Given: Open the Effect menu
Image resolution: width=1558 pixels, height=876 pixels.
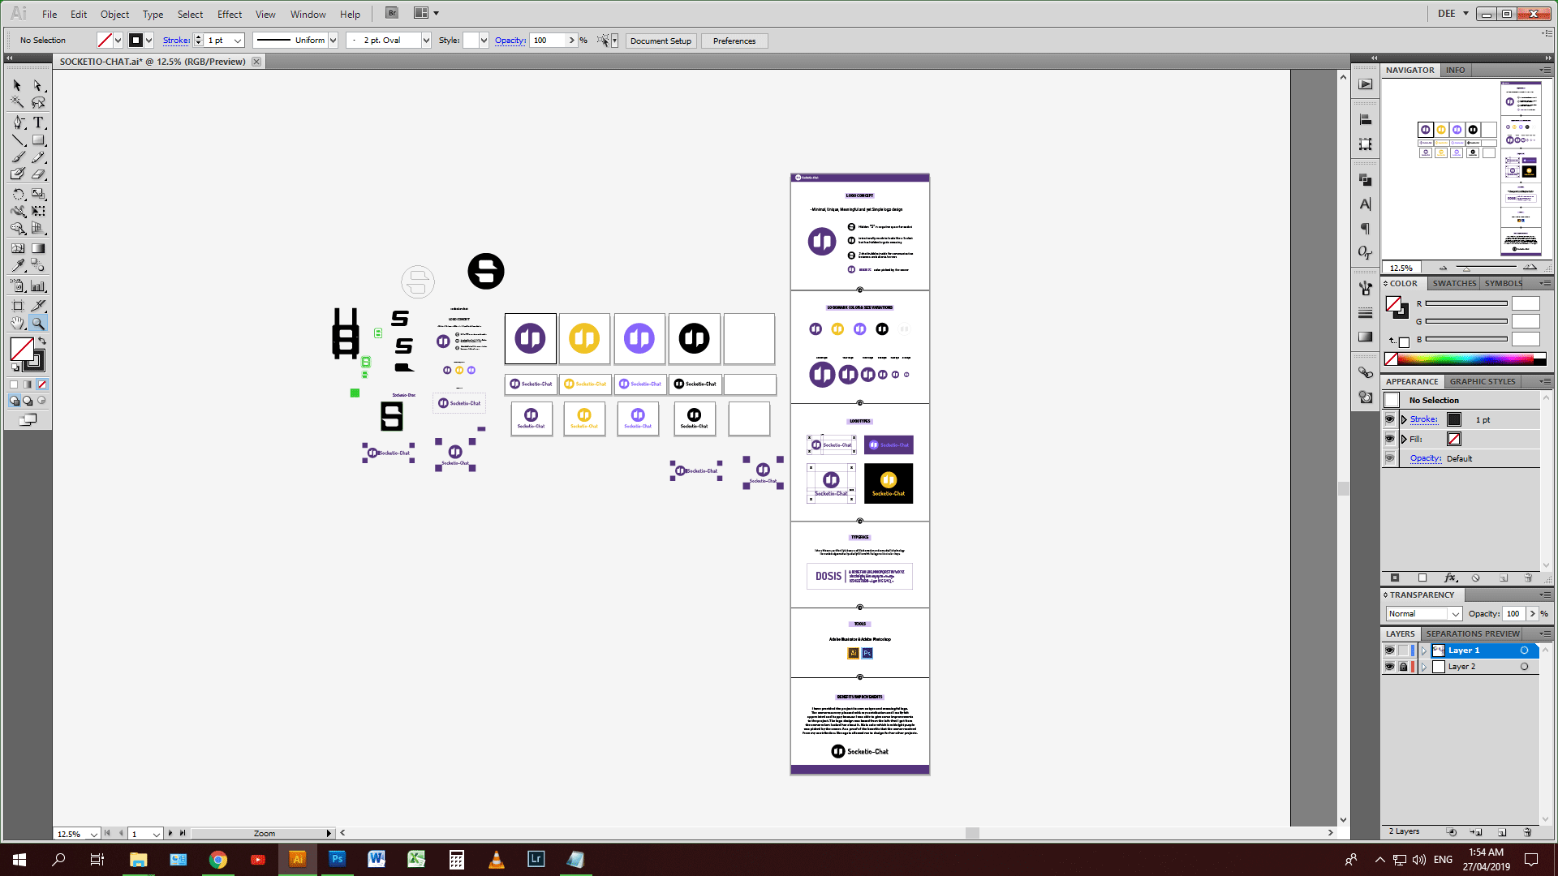Looking at the screenshot, I should [x=230, y=14].
